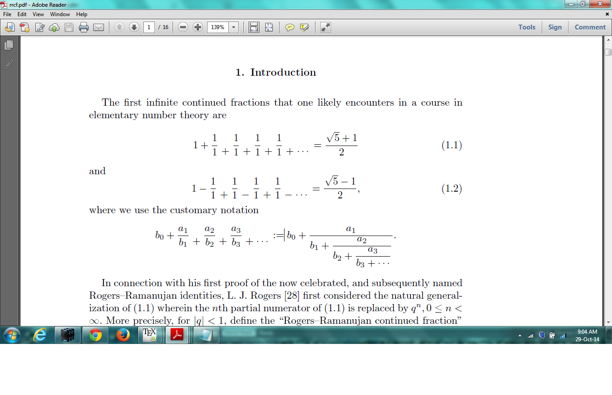Go to next page with down arrow
The width and height of the screenshot is (612, 395).
(134, 27)
